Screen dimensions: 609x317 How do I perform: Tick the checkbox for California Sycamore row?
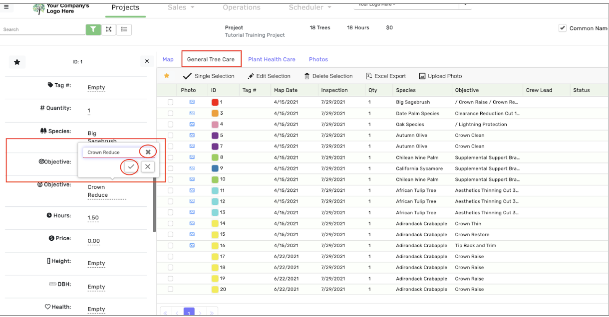170,168
